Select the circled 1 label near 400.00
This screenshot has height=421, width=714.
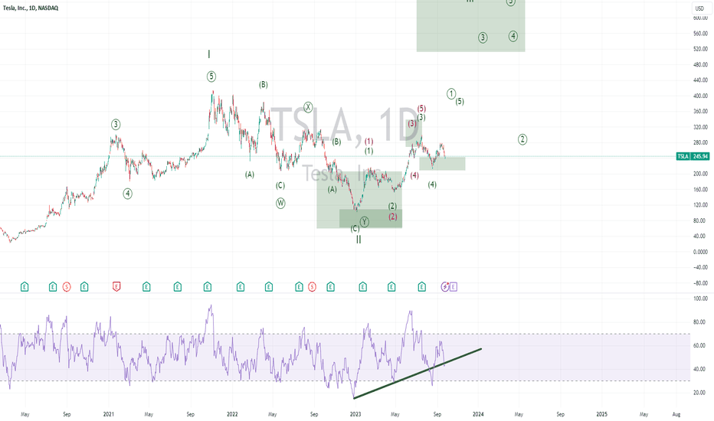[x=450, y=93]
